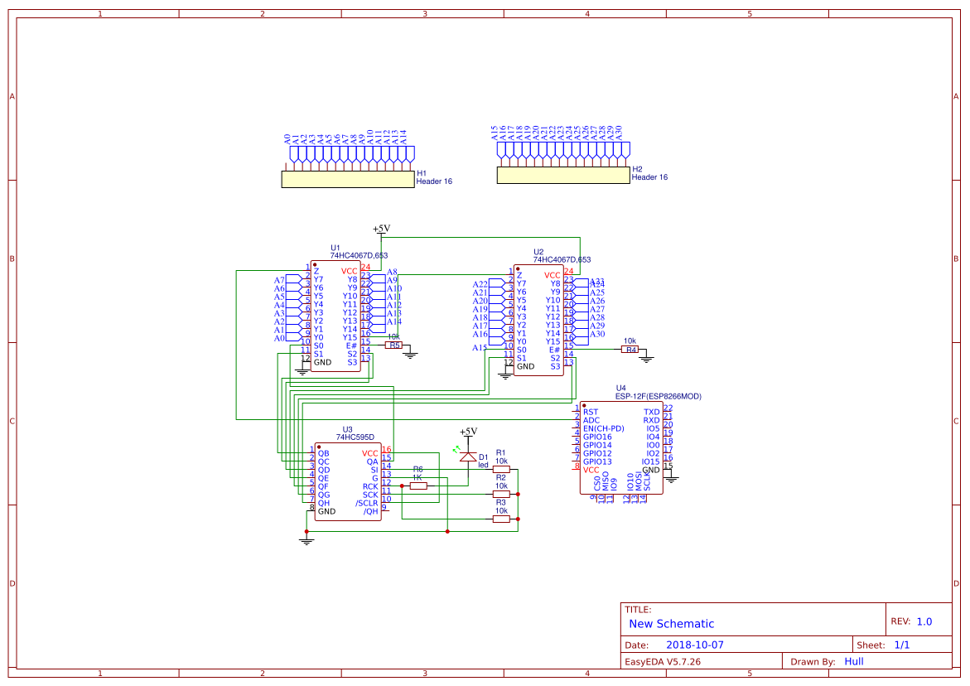
Task: Click the QB pin label on U3
Action: (324, 453)
